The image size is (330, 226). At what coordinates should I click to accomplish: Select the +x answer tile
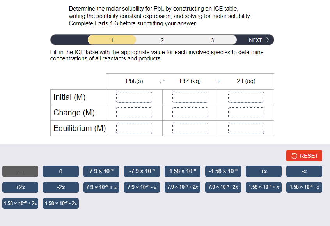263,171
